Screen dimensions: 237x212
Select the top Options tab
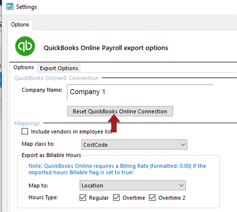click(20, 24)
